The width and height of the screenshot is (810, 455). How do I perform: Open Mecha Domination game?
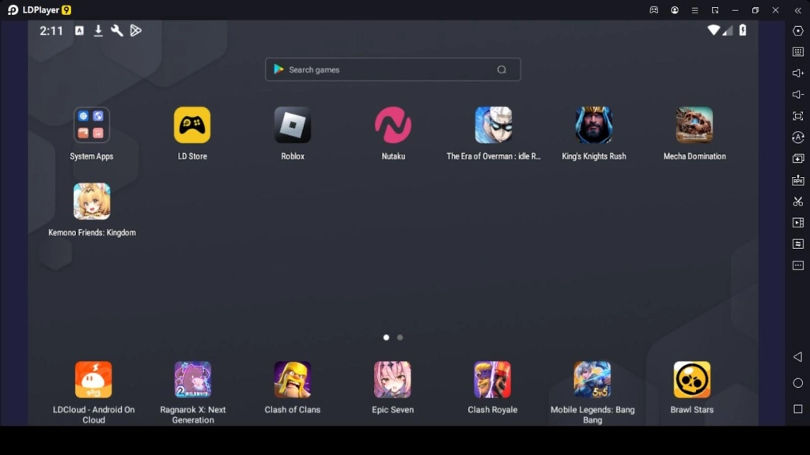click(x=695, y=125)
